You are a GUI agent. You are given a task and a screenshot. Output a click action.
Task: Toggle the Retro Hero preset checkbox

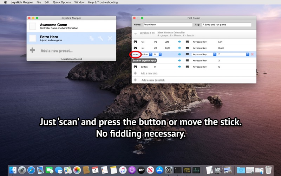(33, 38)
